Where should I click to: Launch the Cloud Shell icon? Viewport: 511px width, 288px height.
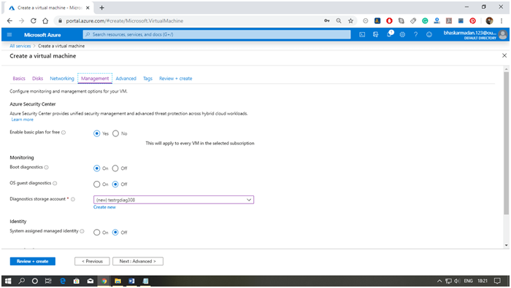pyautogui.click(x=362, y=34)
